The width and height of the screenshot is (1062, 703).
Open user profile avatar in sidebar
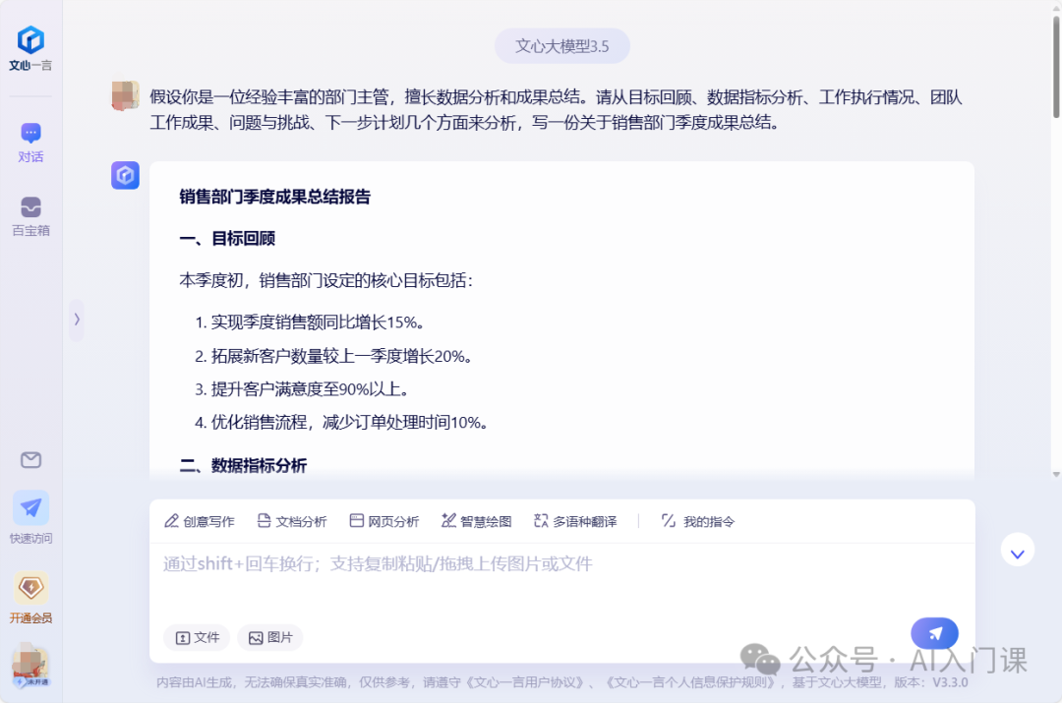point(30,666)
